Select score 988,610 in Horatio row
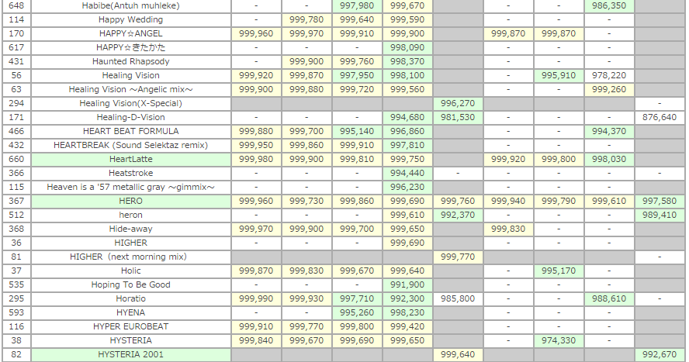The image size is (689, 362). coord(609,298)
